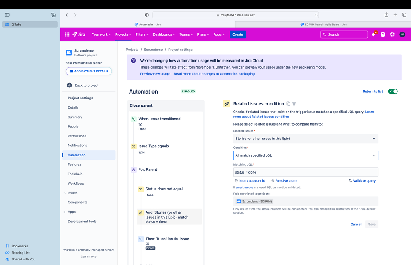This screenshot has width=411, height=265.
Task: Open the Condition dropdown
Action: point(306,155)
